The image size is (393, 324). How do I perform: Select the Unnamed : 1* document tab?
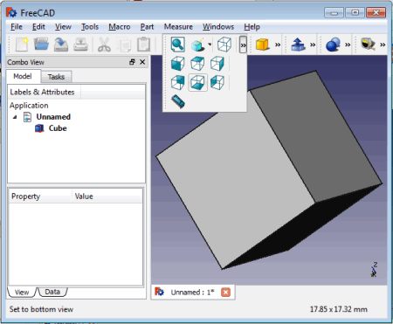(x=192, y=292)
